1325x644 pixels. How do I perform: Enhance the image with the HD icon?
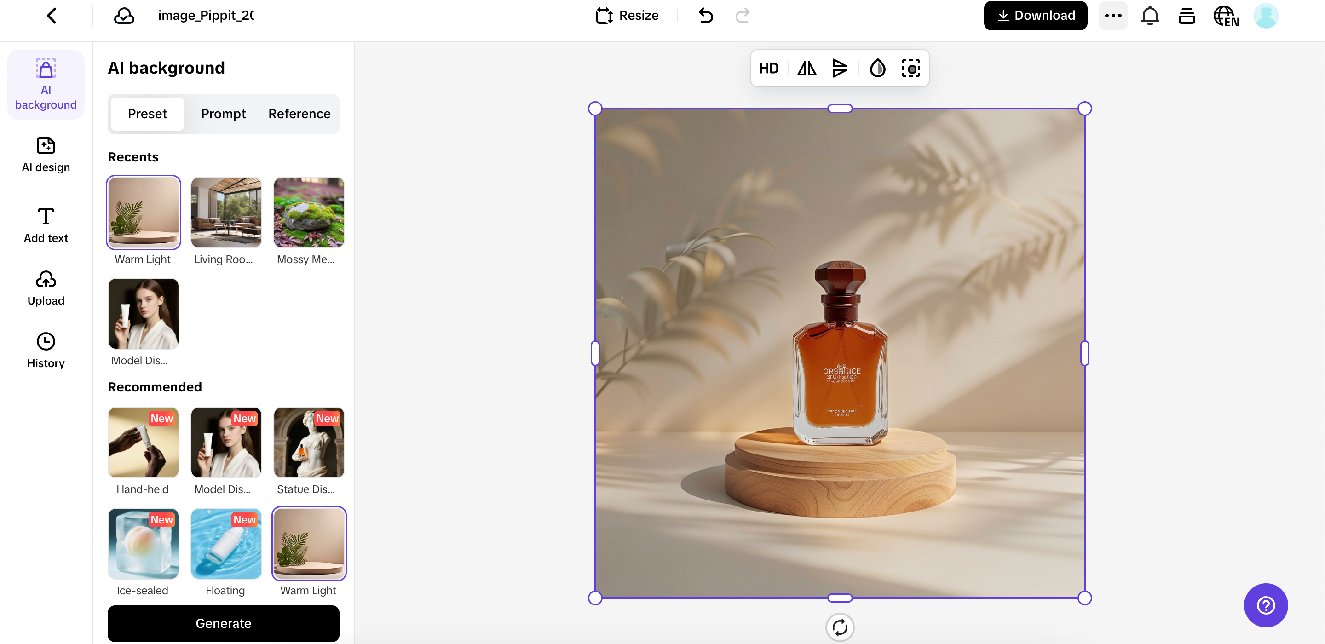769,68
